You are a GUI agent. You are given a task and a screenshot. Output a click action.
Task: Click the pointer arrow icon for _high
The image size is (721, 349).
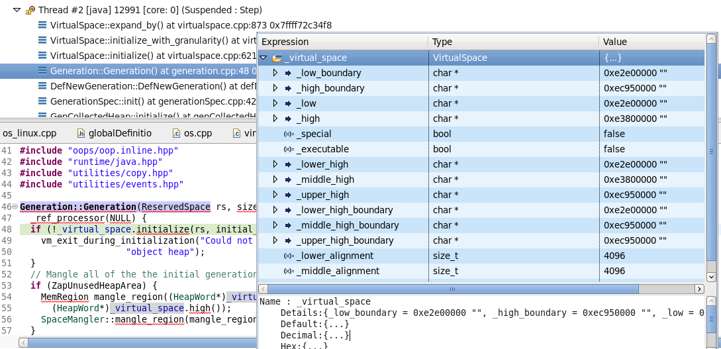coord(288,119)
